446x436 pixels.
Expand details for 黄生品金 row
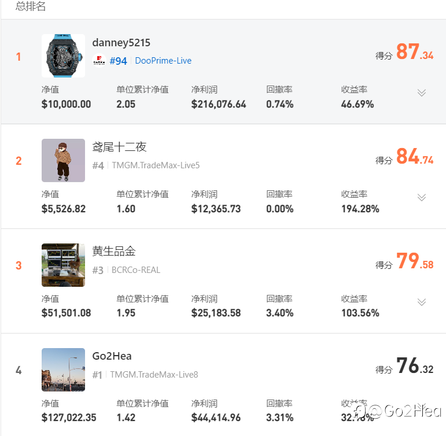pos(422,302)
